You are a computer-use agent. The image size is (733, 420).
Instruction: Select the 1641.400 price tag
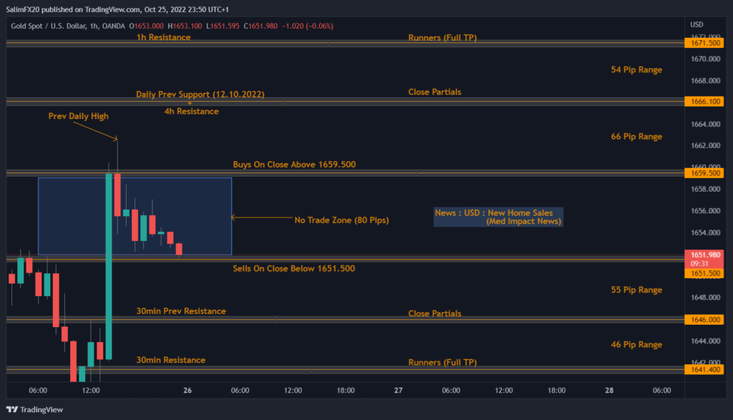pyautogui.click(x=704, y=369)
